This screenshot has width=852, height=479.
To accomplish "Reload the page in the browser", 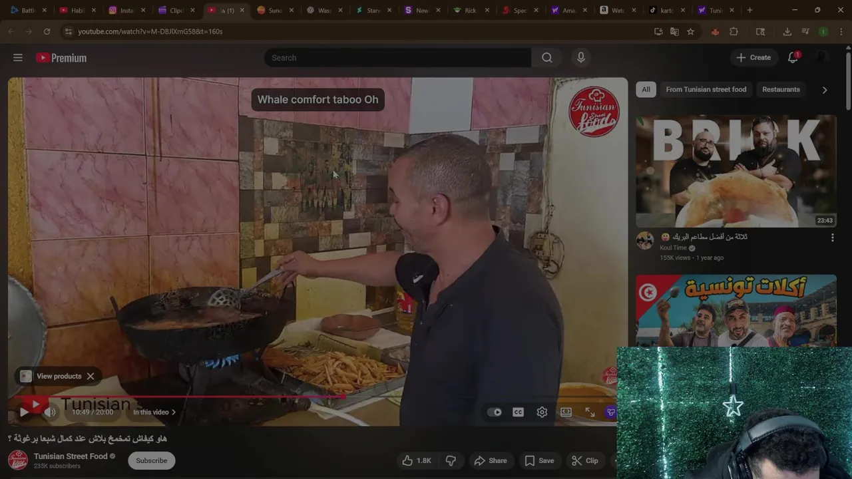I will 47,31.
